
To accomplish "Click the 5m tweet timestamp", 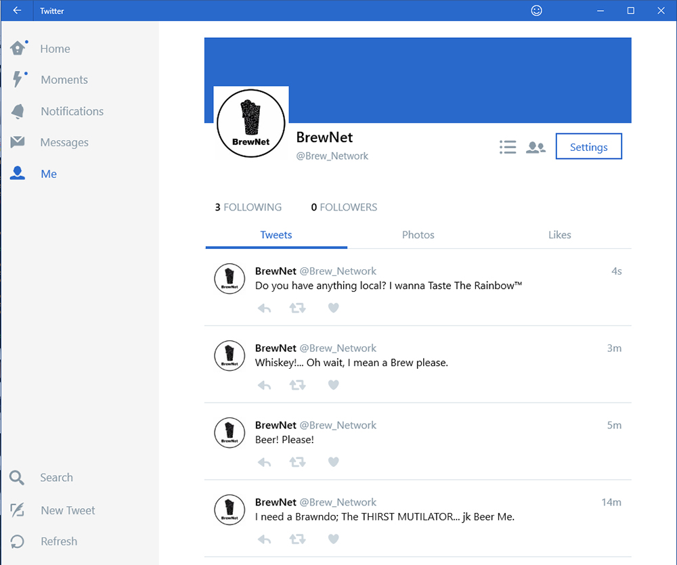I will pyautogui.click(x=614, y=426).
